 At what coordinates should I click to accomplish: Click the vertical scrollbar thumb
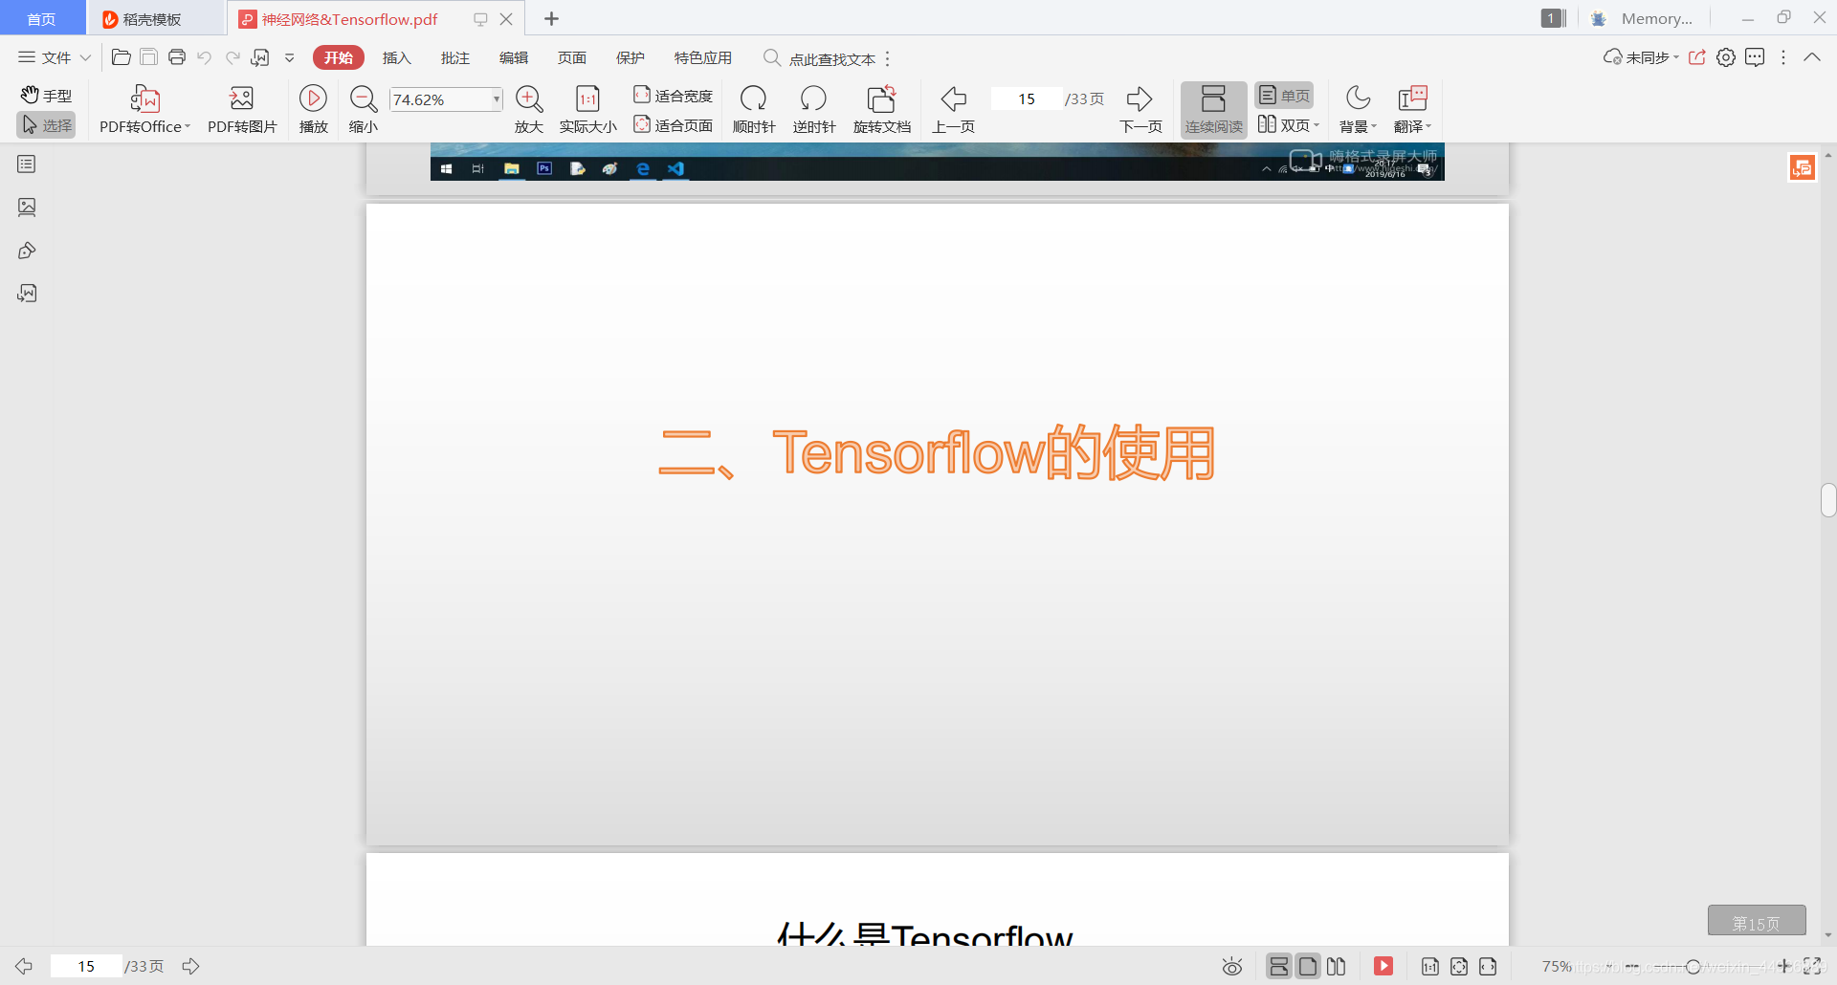click(x=1828, y=500)
